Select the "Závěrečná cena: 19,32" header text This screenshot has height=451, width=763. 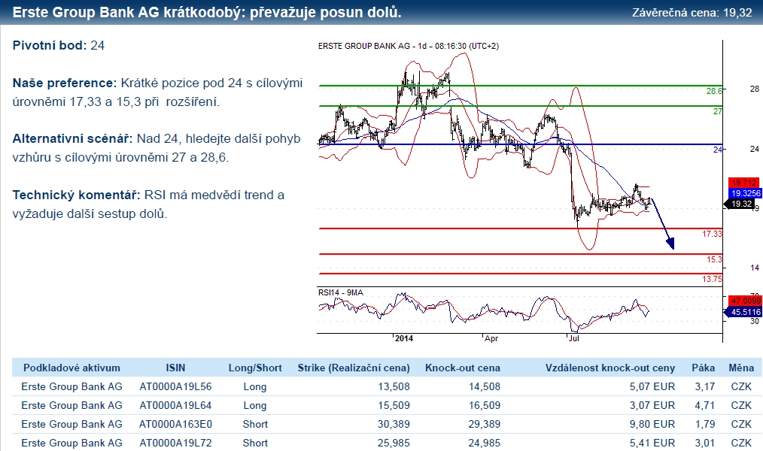pyautogui.click(x=692, y=13)
